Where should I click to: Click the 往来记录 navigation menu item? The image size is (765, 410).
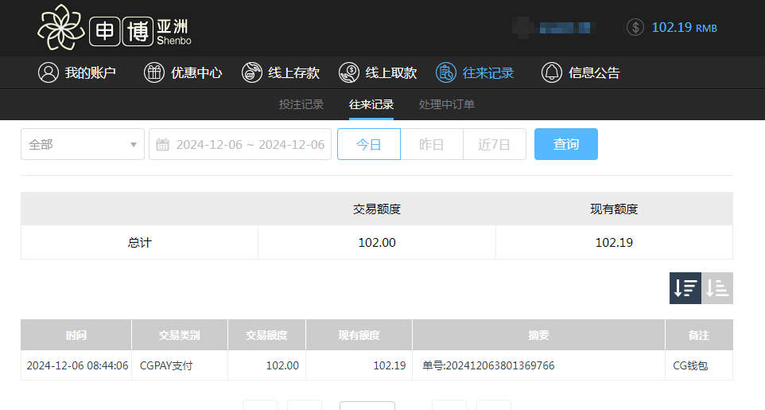pos(487,72)
